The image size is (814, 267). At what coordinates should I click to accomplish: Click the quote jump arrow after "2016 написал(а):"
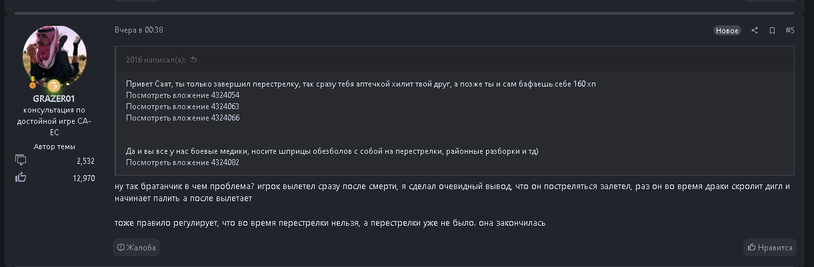[194, 60]
